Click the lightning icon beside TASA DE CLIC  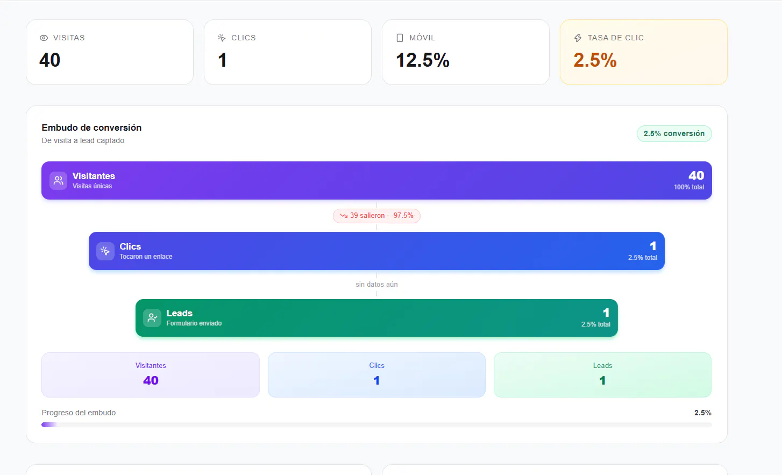(578, 38)
